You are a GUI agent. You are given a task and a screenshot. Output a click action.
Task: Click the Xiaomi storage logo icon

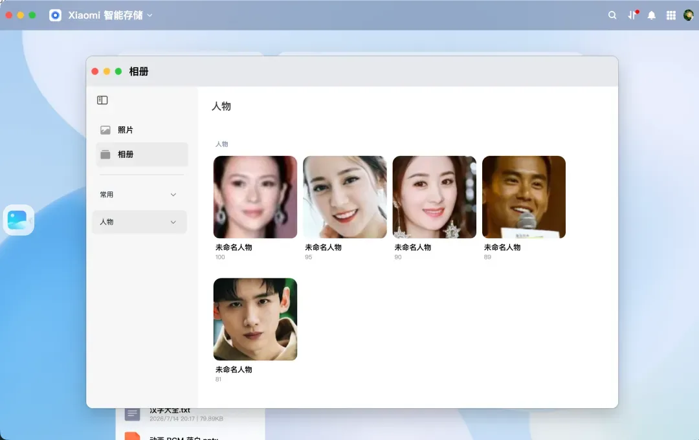(x=55, y=15)
